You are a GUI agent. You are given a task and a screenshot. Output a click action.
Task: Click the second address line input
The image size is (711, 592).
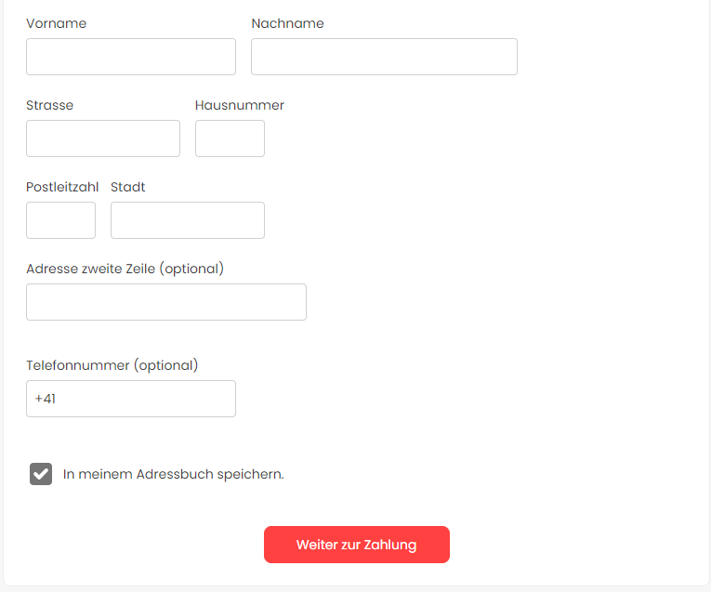166,302
